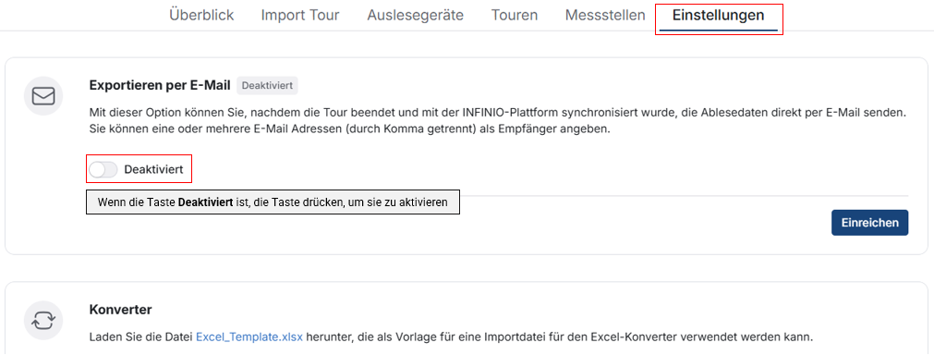
Task: Download the Excel_Template.xlsx file link
Action: tap(249, 337)
